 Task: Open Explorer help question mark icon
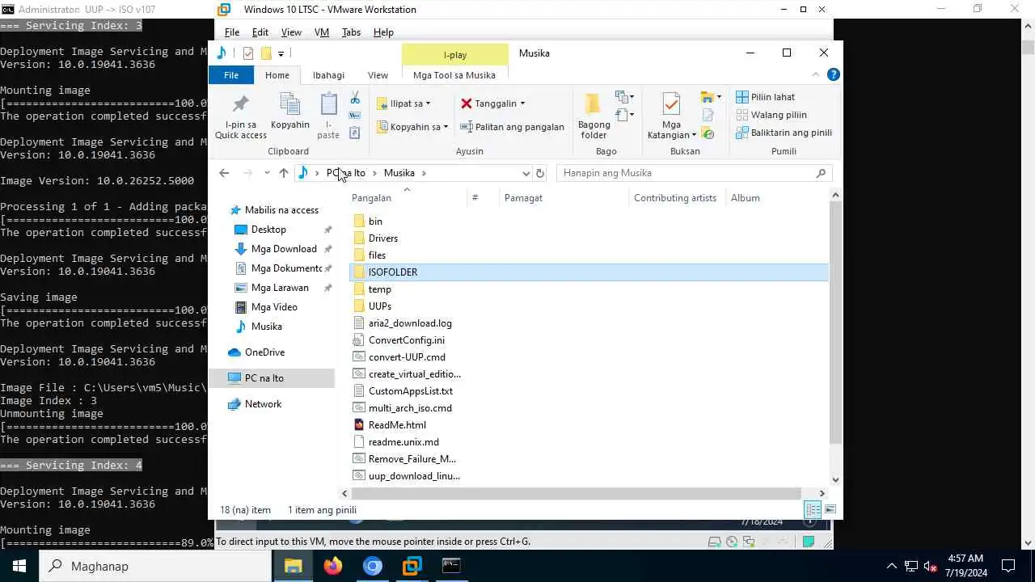(x=833, y=74)
